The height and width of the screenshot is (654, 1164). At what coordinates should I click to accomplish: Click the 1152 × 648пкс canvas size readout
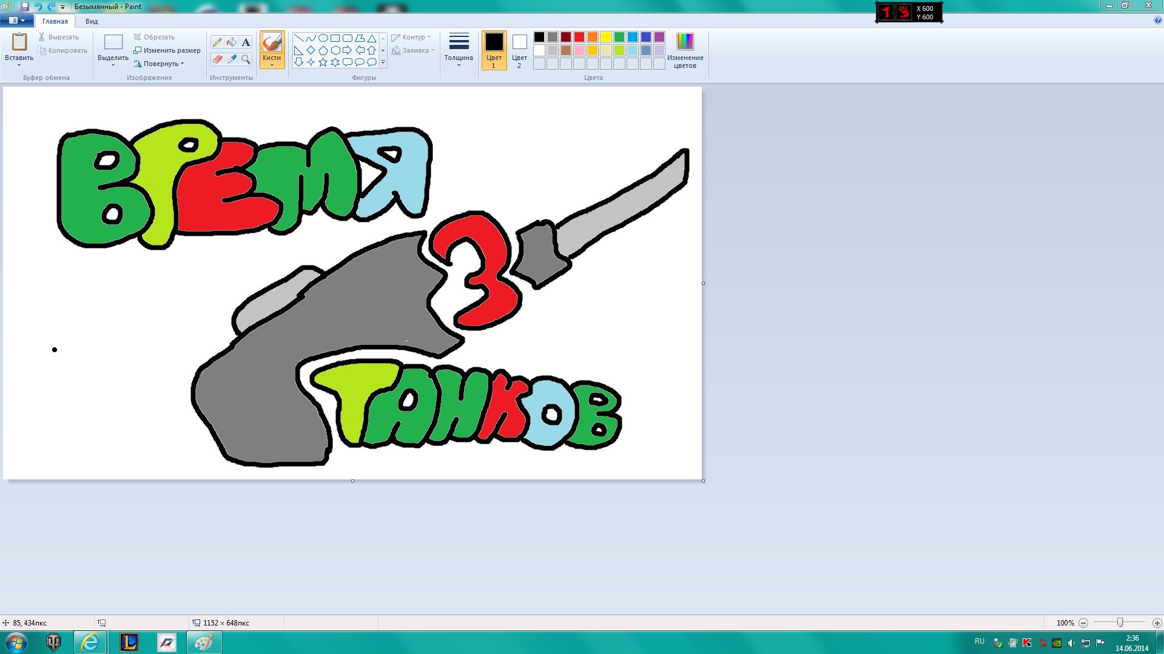click(226, 622)
